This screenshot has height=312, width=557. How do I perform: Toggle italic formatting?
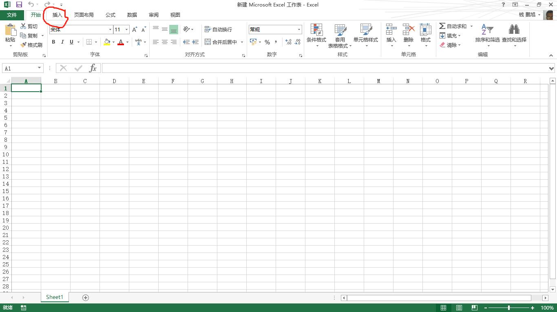(x=62, y=42)
